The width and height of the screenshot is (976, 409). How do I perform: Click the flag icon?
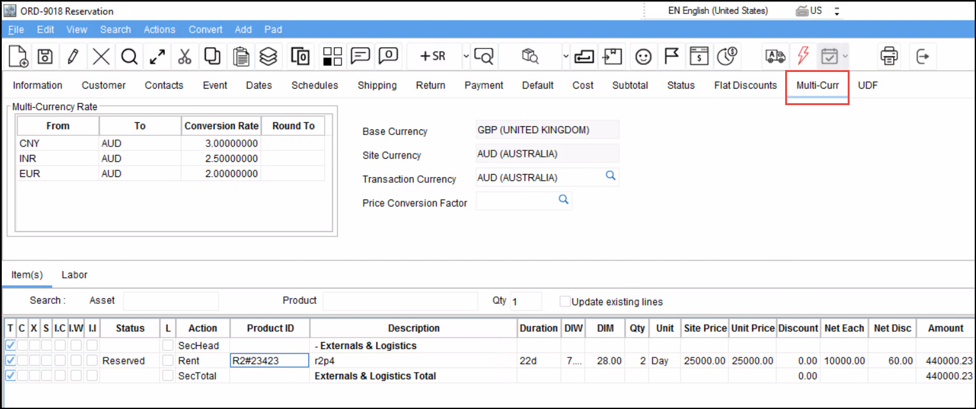pos(671,56)
